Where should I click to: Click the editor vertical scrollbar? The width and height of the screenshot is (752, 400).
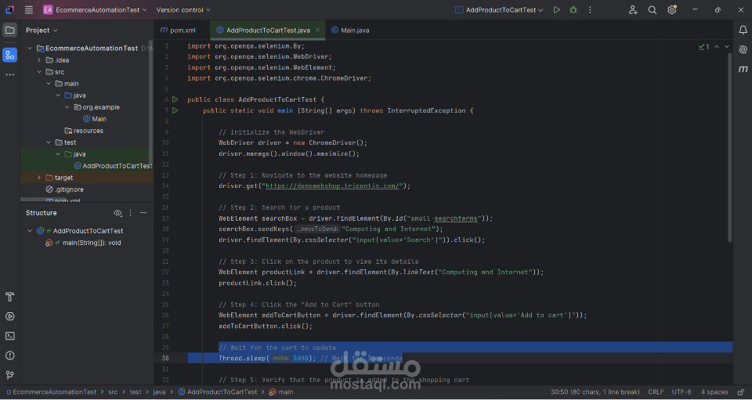click(x=730, y=146)
